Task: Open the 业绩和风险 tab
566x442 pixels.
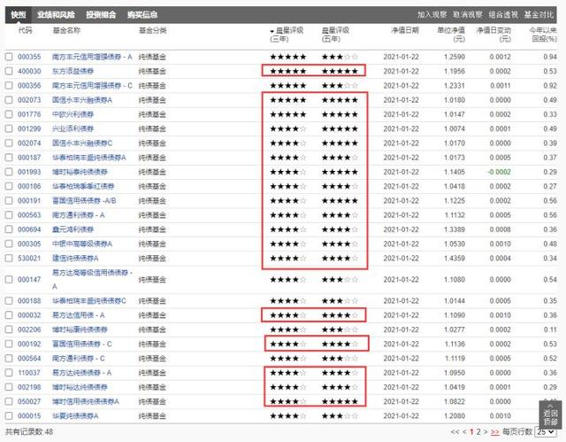Action: coord(56,15)
